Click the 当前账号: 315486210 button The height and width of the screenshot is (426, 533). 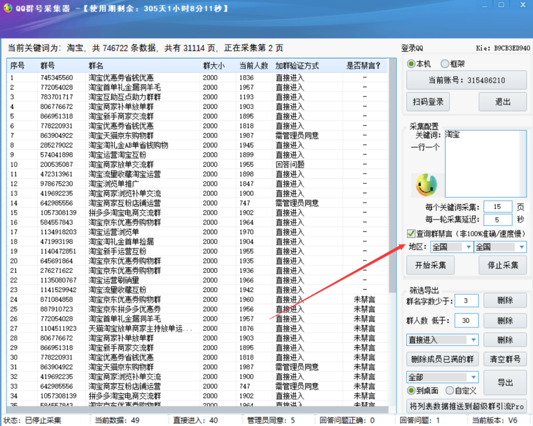[x=466, y=80]
